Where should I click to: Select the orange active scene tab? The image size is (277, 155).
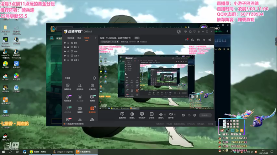(87, 38)
